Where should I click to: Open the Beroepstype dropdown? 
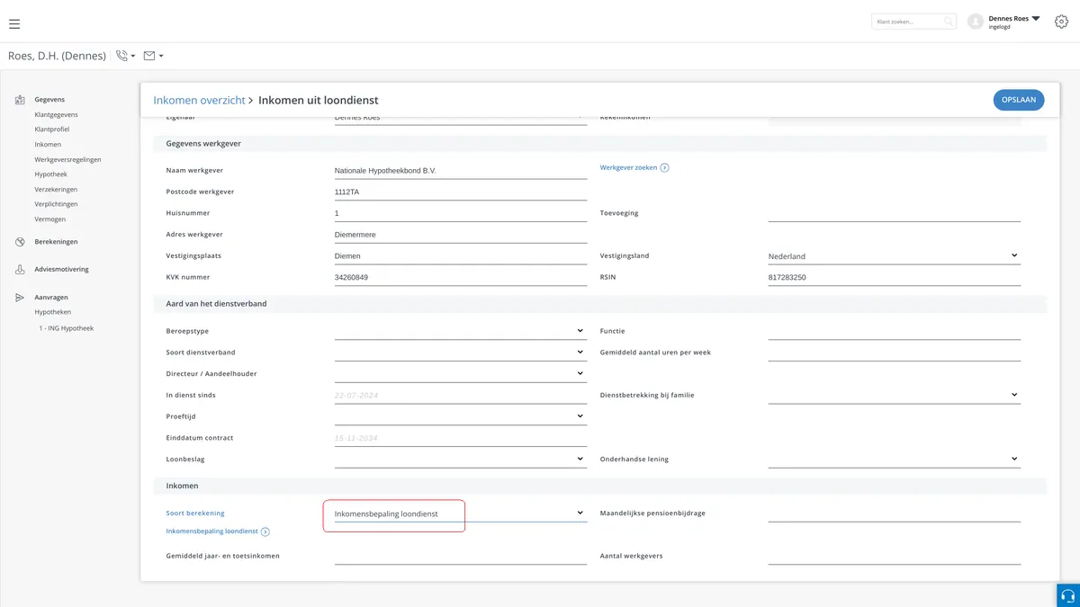(460, 331)
